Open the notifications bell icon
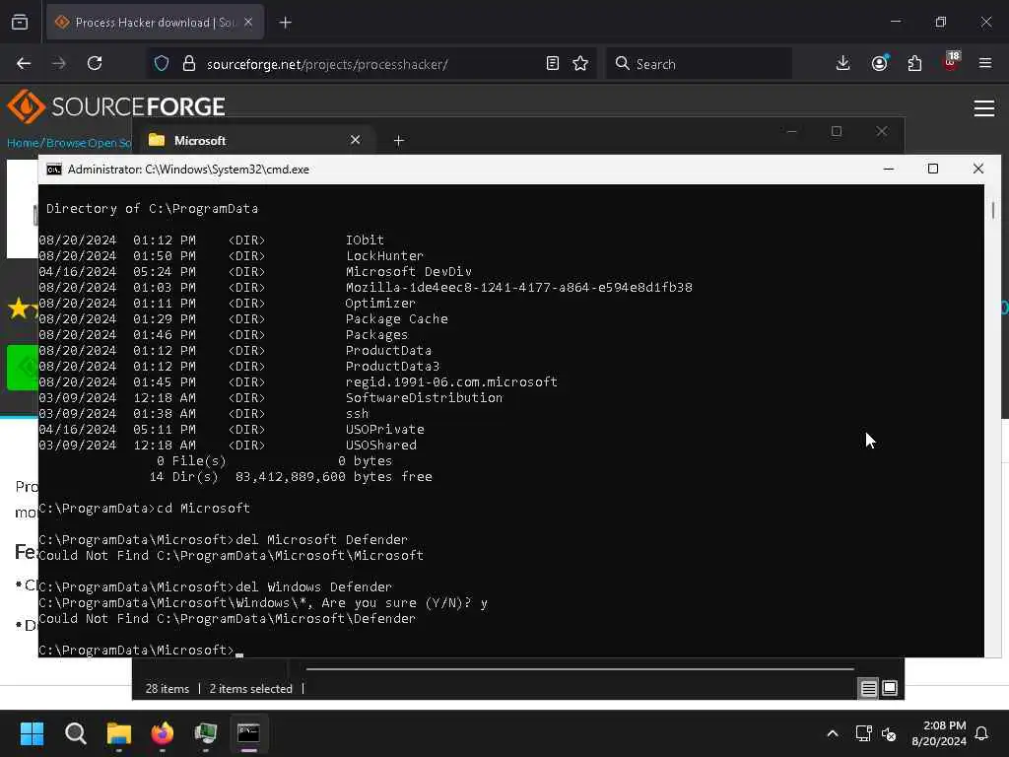 (982, 733)
